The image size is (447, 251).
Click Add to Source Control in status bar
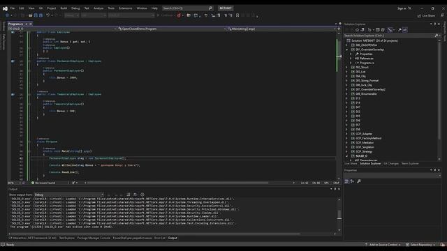(x=383, y=245)
